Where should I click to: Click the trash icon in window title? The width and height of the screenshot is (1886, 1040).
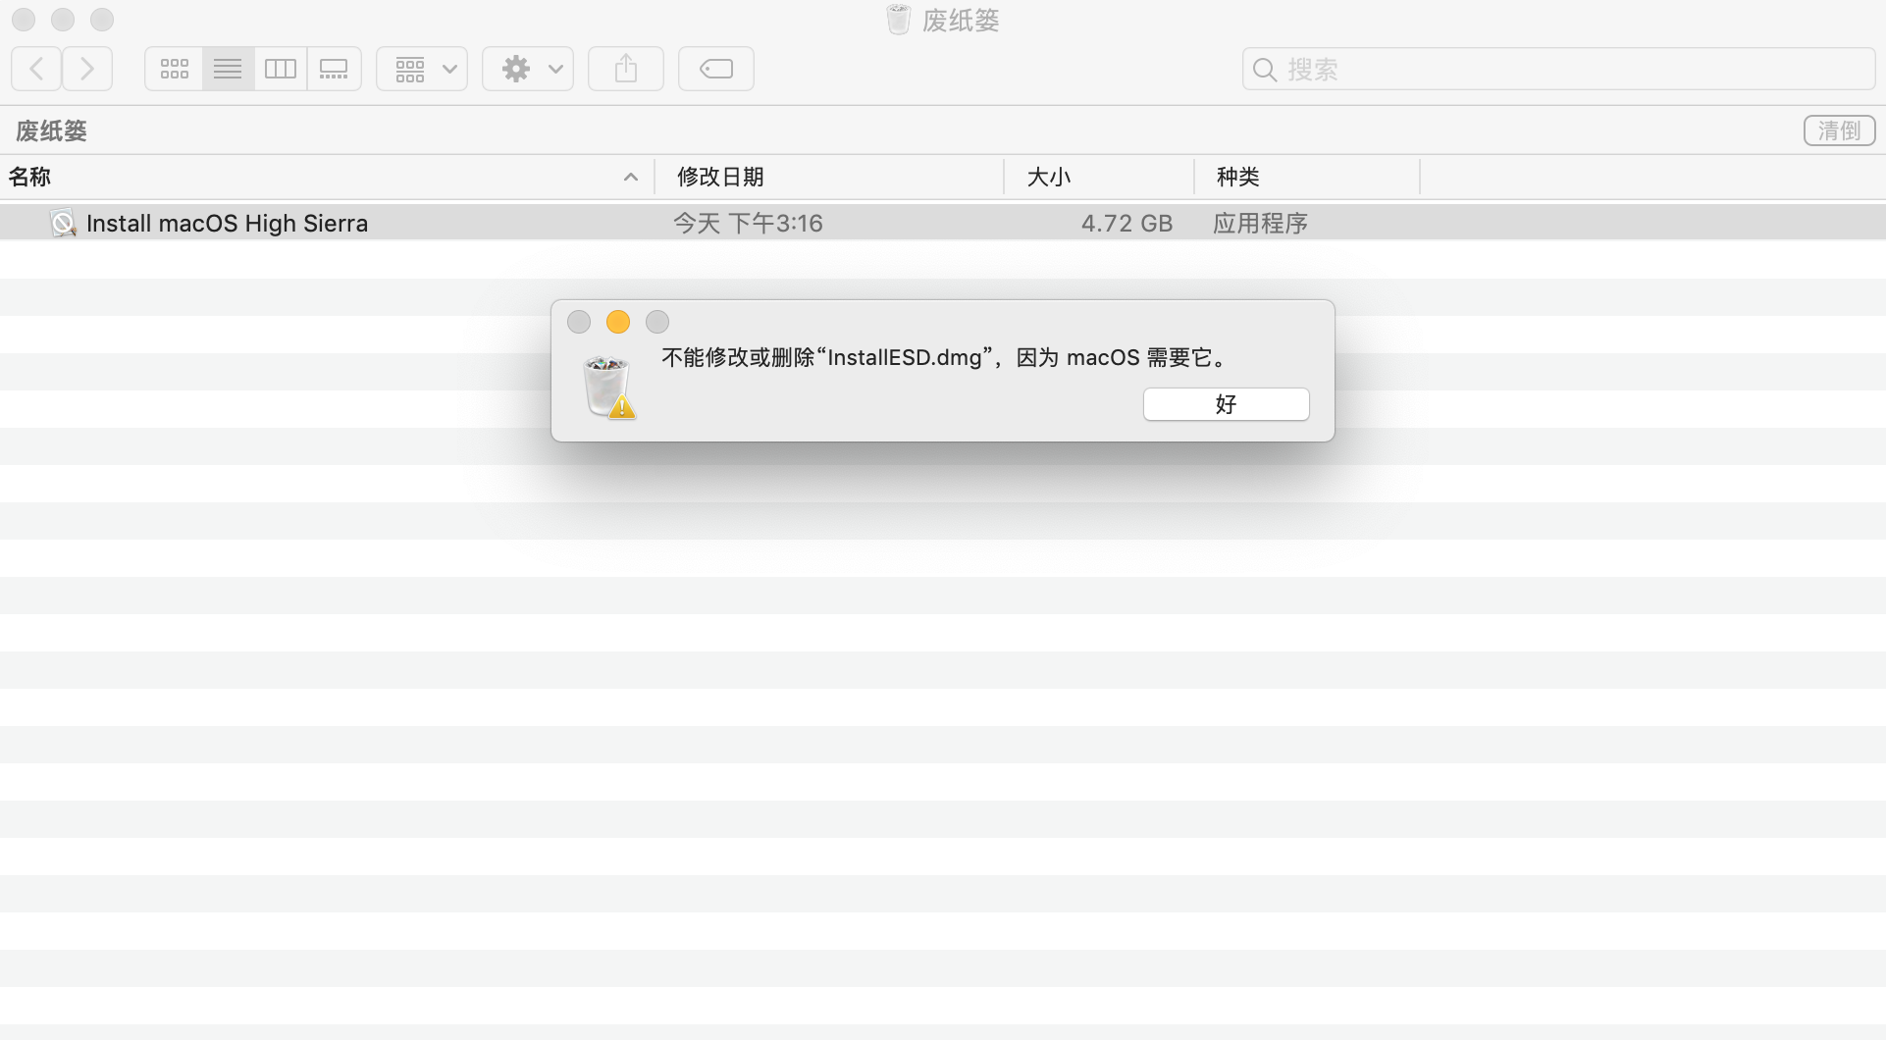898,20
